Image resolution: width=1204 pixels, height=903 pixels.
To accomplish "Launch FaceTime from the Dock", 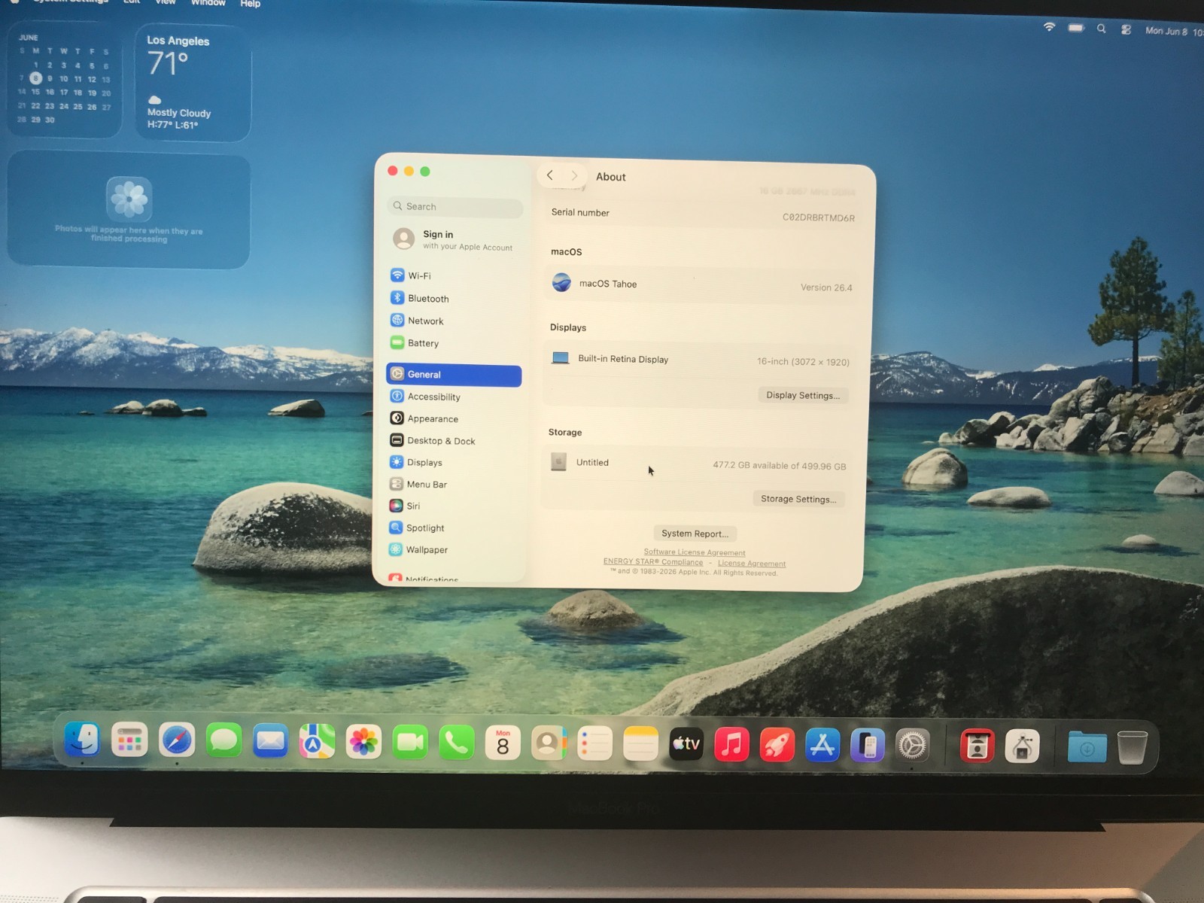I will click(x=410, y=743).
